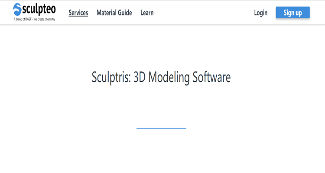This screenshot has width=325, height=173.
Task: Click the word 'Software' in the title
Action: pos(211,77)
